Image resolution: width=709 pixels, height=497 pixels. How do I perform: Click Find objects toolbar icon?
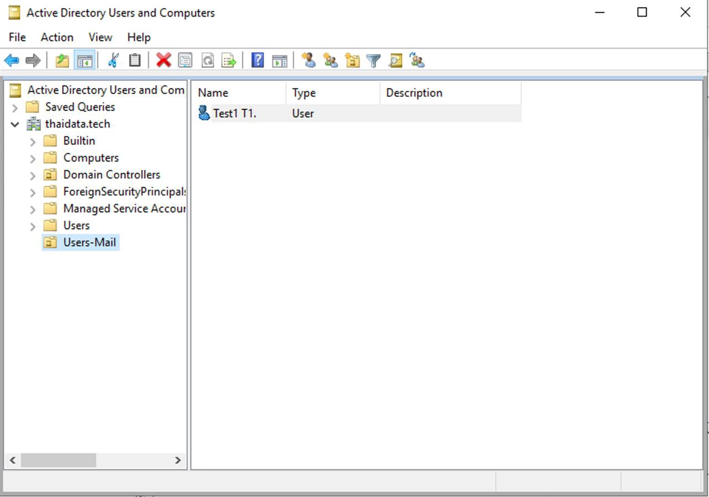(395, 60)
